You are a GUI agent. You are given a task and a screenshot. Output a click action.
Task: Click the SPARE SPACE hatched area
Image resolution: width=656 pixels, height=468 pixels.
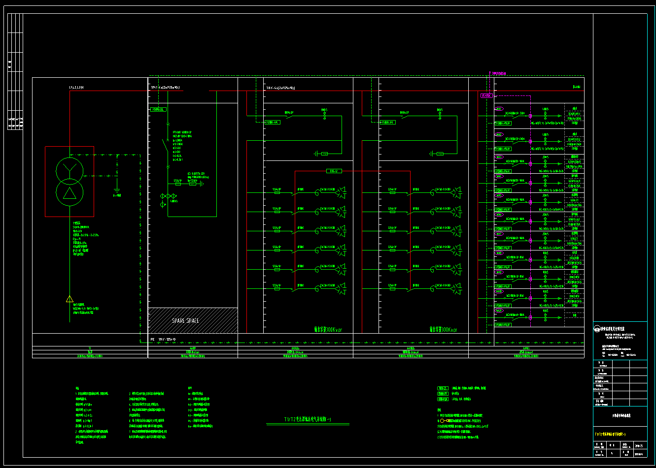(193, 320)
